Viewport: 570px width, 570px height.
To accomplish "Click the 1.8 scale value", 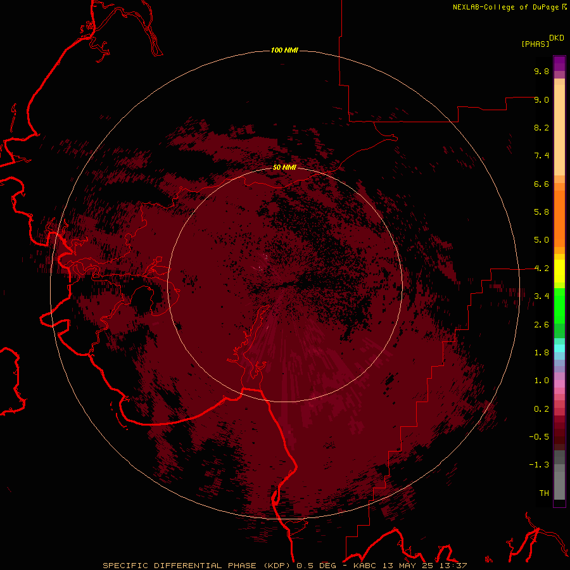I will coord(541,353).
